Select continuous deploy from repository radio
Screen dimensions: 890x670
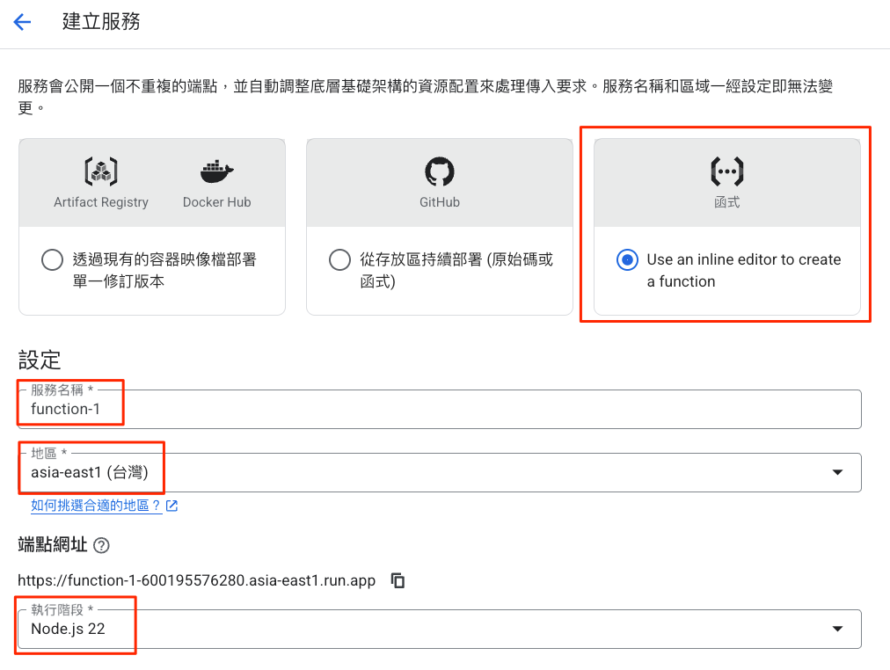(x=339, y=260)
